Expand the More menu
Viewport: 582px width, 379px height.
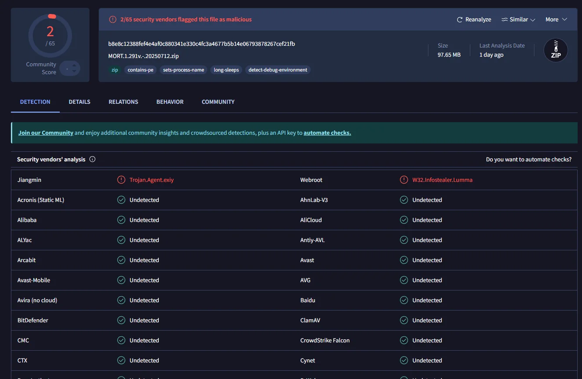tap(556, 20)
